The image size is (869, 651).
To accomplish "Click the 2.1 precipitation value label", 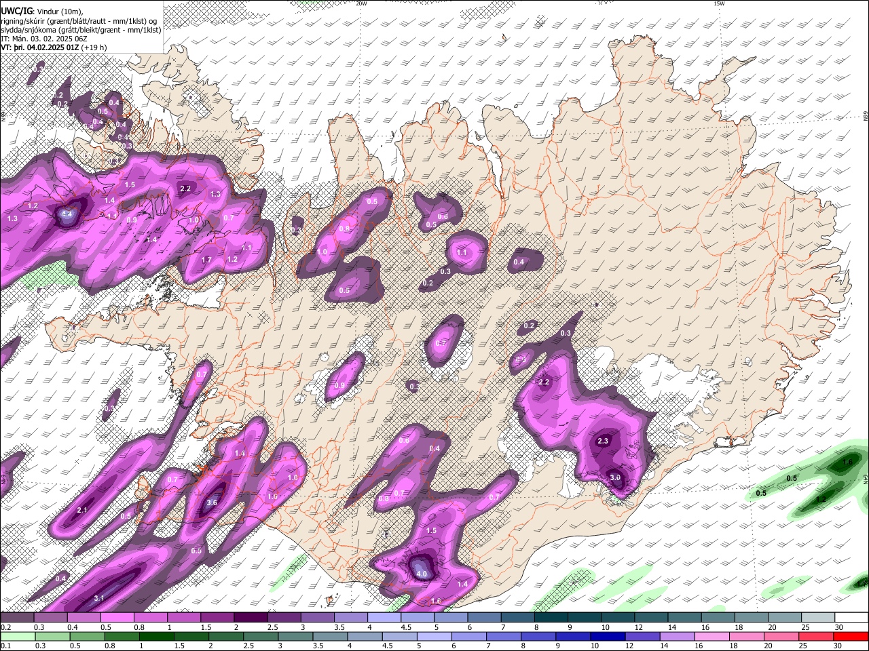I will click(x=83, y=510).
